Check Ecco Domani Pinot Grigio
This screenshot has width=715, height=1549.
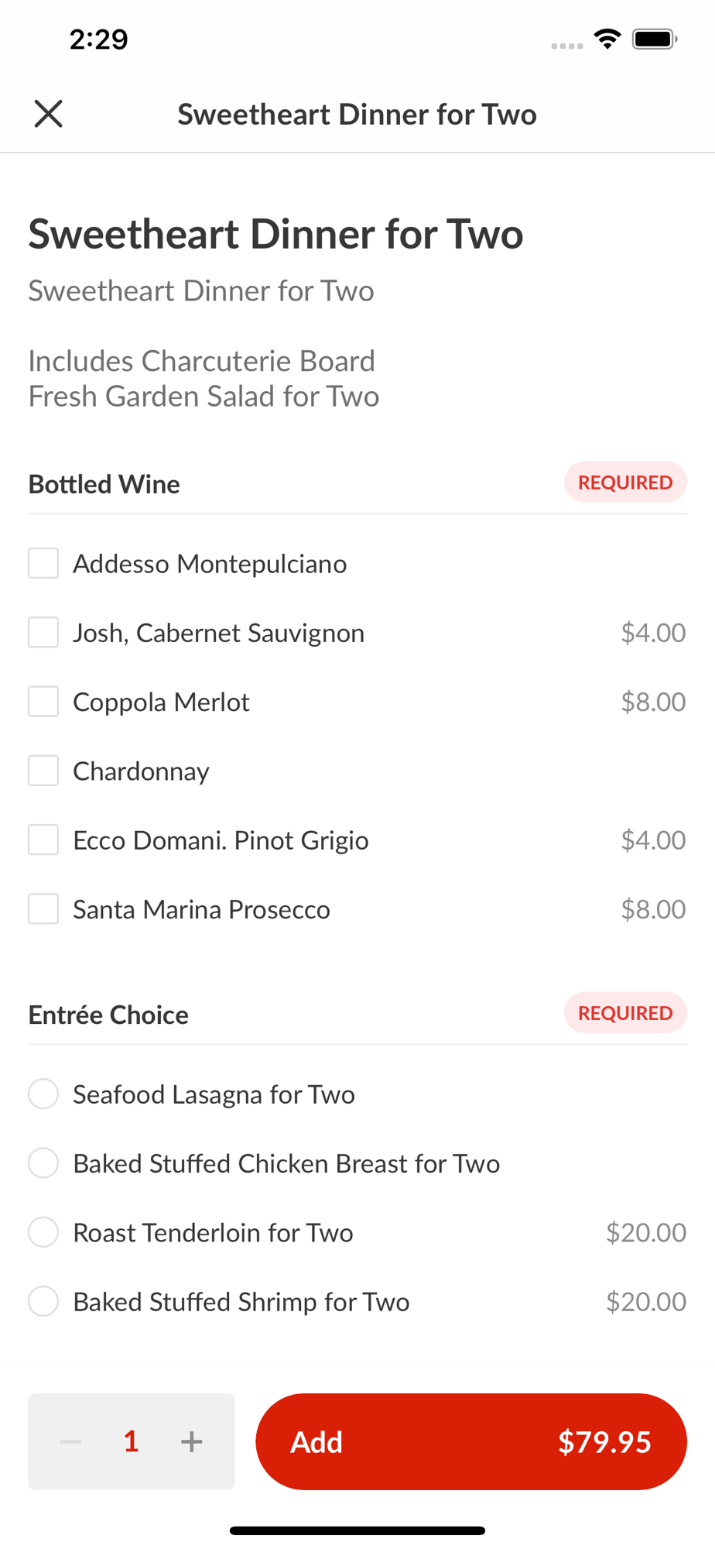tap(43, 840)
